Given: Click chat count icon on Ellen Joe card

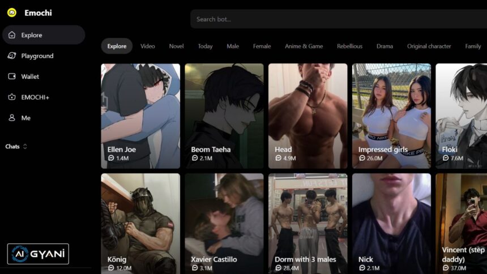Looking at the screenshot, I should [111, 159].
